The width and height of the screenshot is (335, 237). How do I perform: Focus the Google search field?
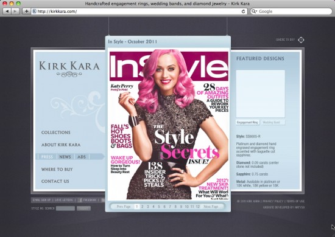tap(291, 12)
